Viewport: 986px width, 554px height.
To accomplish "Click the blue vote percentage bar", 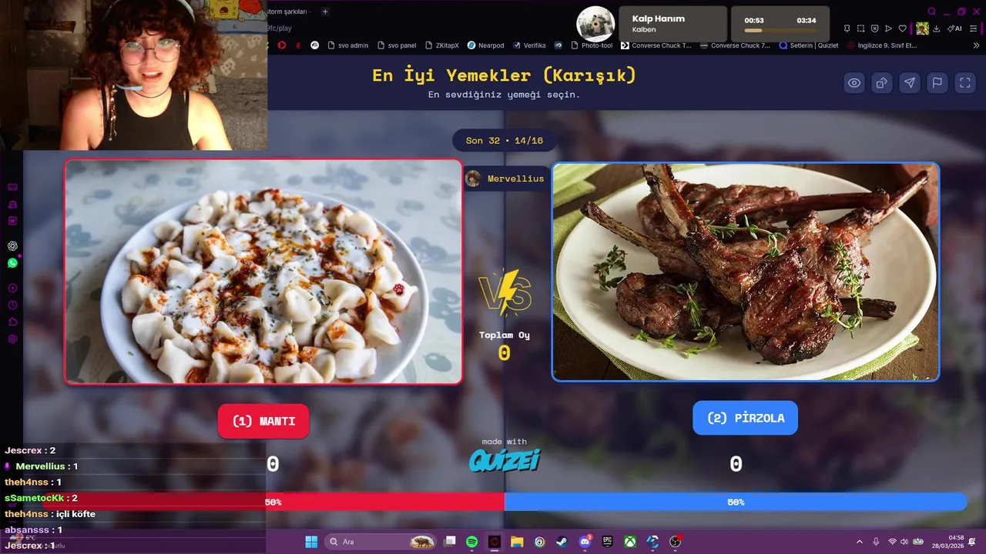I will [x=736, y=502].
